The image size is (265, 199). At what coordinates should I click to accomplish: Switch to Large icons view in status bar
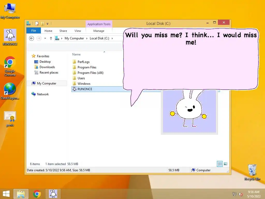225,164
